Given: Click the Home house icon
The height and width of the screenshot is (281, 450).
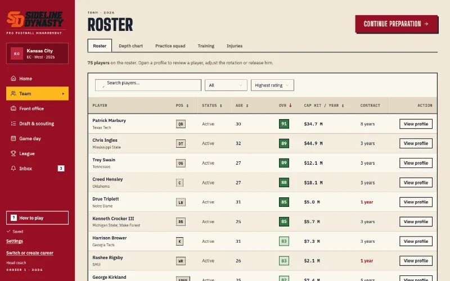Looking at the screenshot, I should (13, 78).
